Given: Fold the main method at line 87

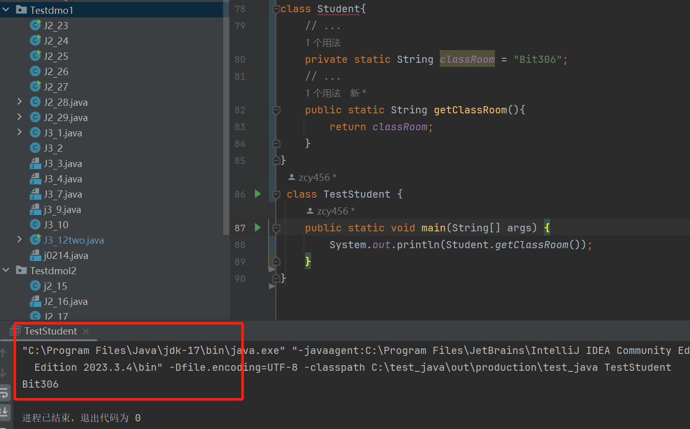Looking at the screenshot, I should pos(276,228).
